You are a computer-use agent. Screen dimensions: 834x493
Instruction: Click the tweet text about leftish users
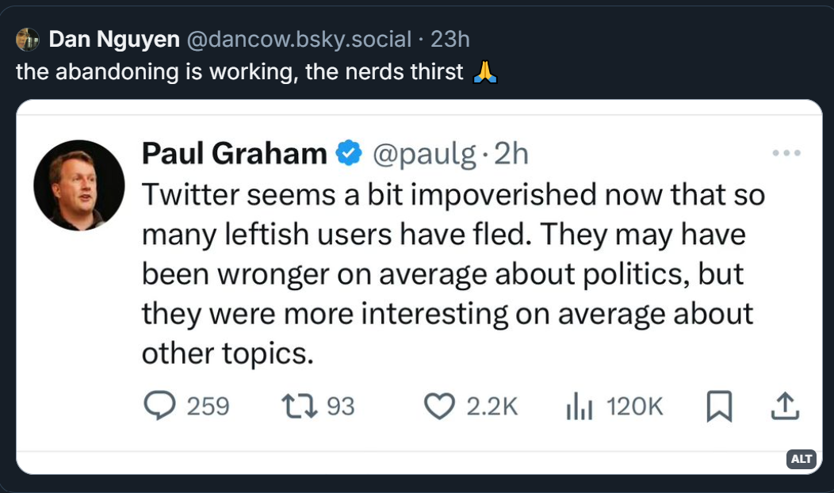(448, 274)
